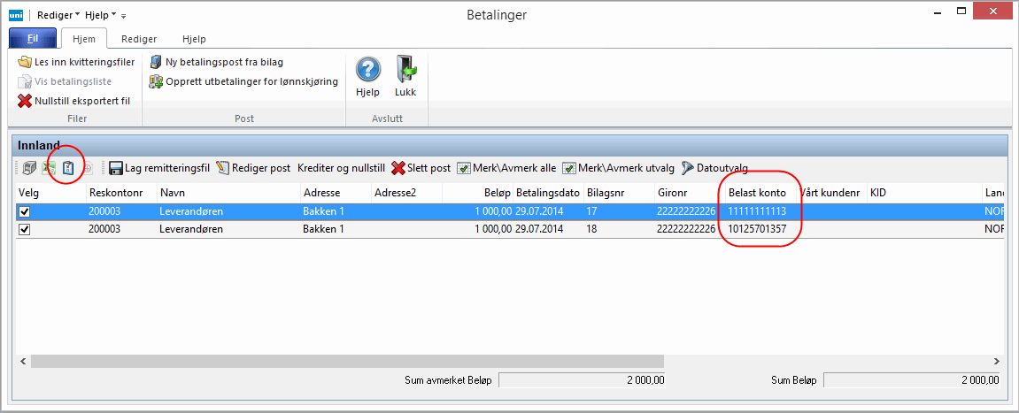
Task: Click Rediger post in the toolbar
Action: point(253,167)
